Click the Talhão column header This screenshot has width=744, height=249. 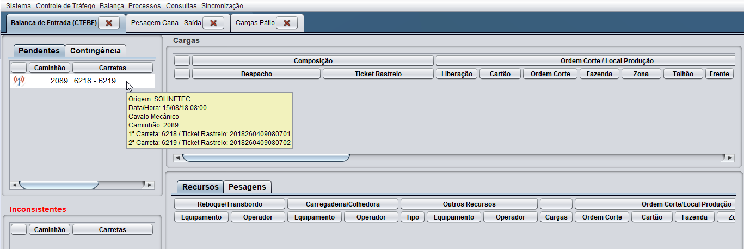(683, 74)
